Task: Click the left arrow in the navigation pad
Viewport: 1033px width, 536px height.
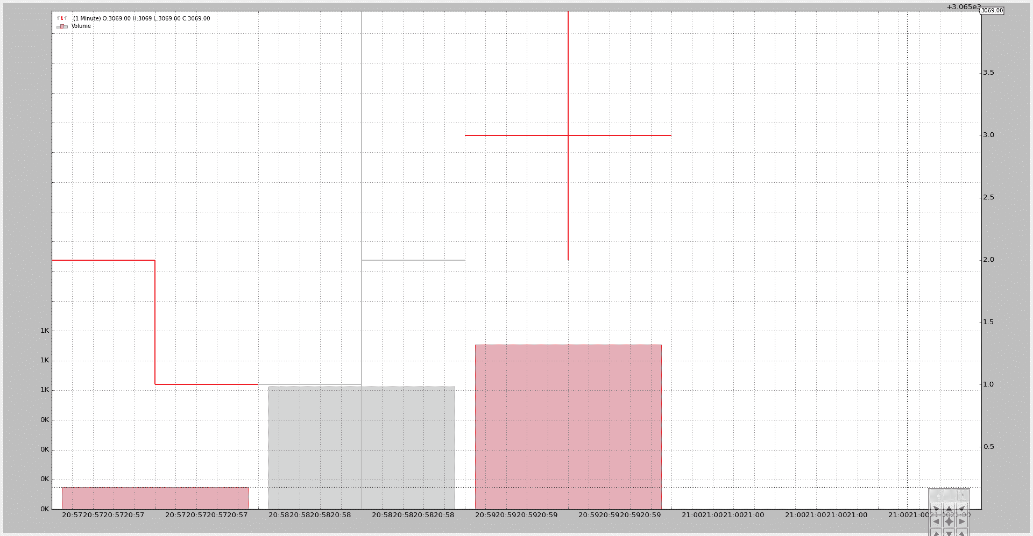Action: [x=936, y=521]
